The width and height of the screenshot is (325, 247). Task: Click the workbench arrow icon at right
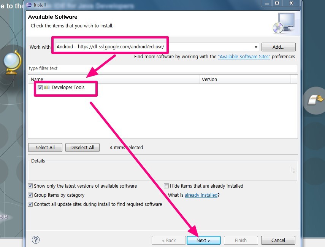(x=315, y=100)
